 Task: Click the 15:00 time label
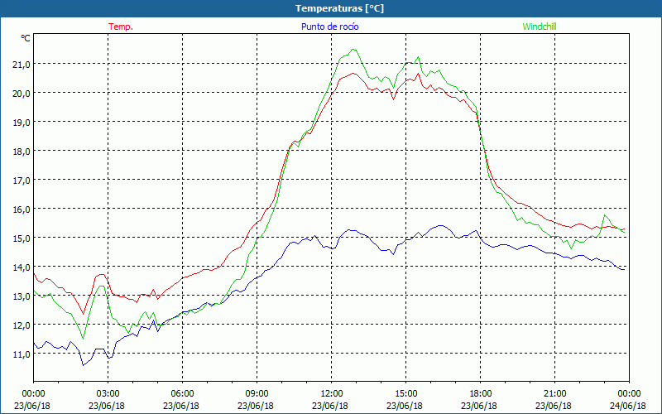click(405, 394)
